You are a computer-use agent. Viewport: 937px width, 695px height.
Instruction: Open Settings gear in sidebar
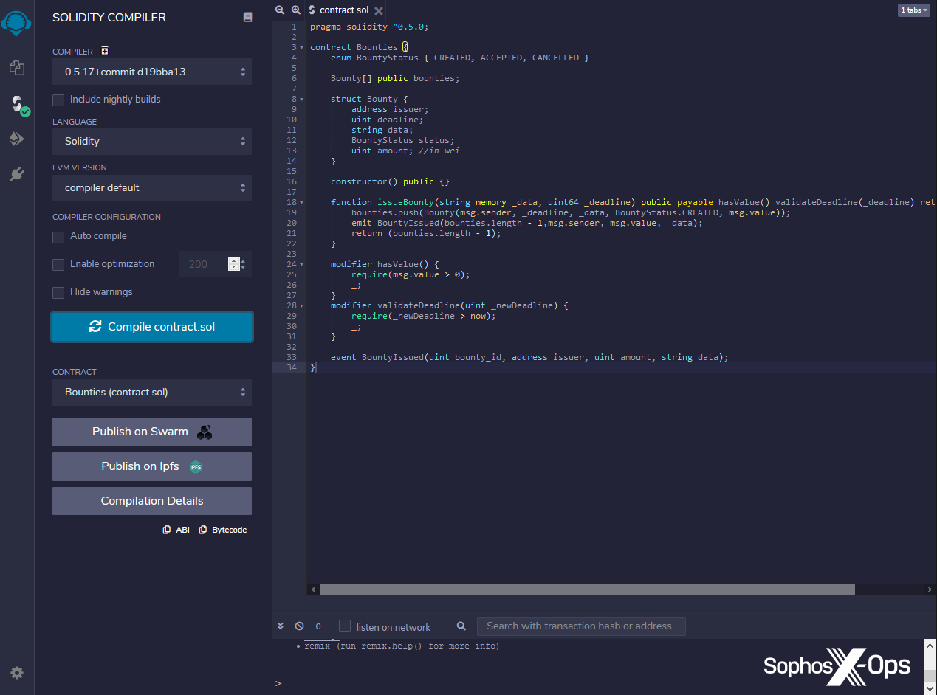click(x=17, y=673)
